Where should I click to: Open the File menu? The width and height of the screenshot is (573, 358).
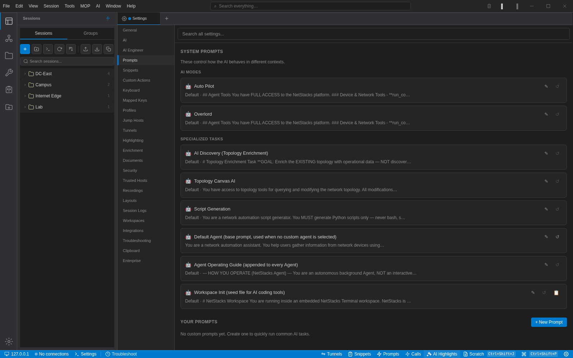[6, 6]
